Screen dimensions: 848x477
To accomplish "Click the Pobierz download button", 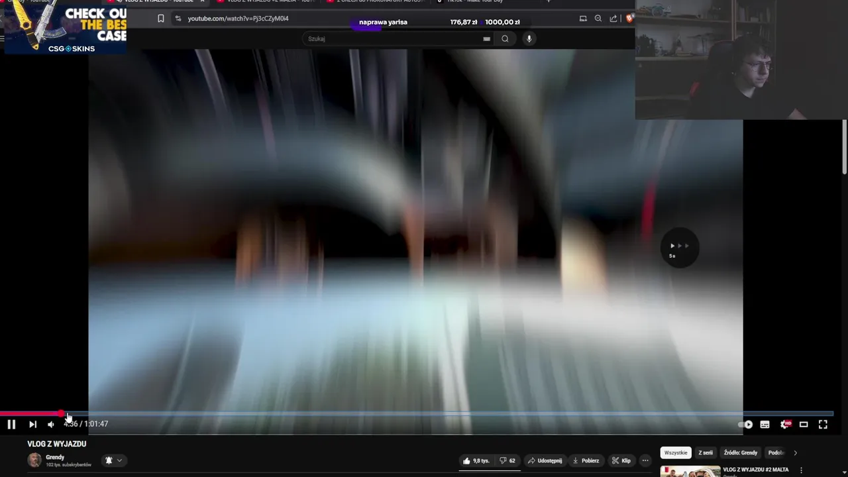I will 586,460.
